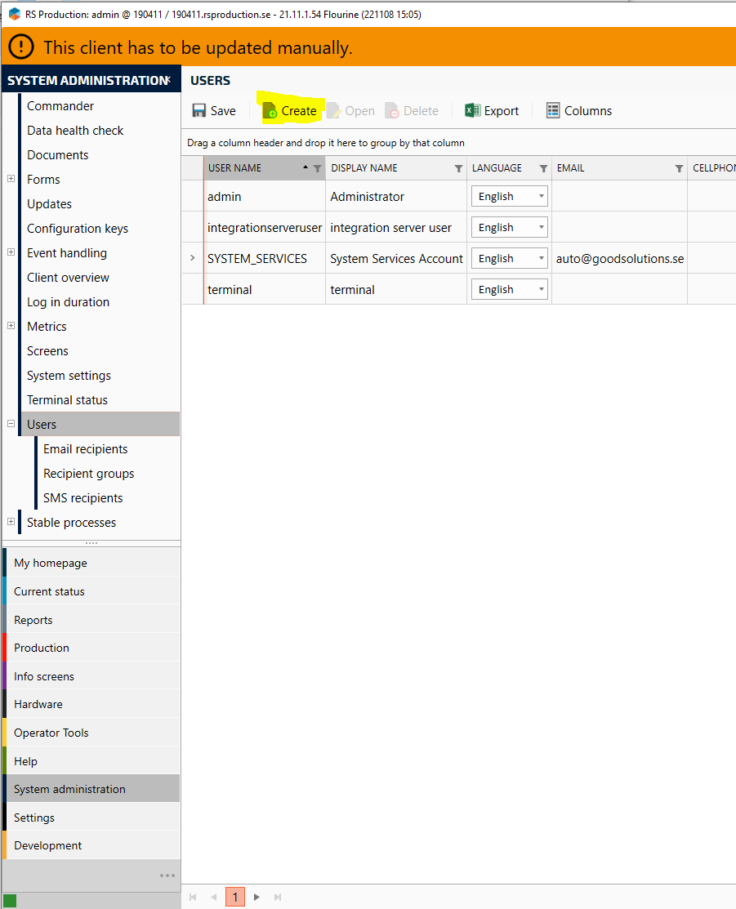Click the Export Excel icon
Image resolution: width=736 pixels, height=909 pixels.
pyautogui.click(x=472, y=111)
